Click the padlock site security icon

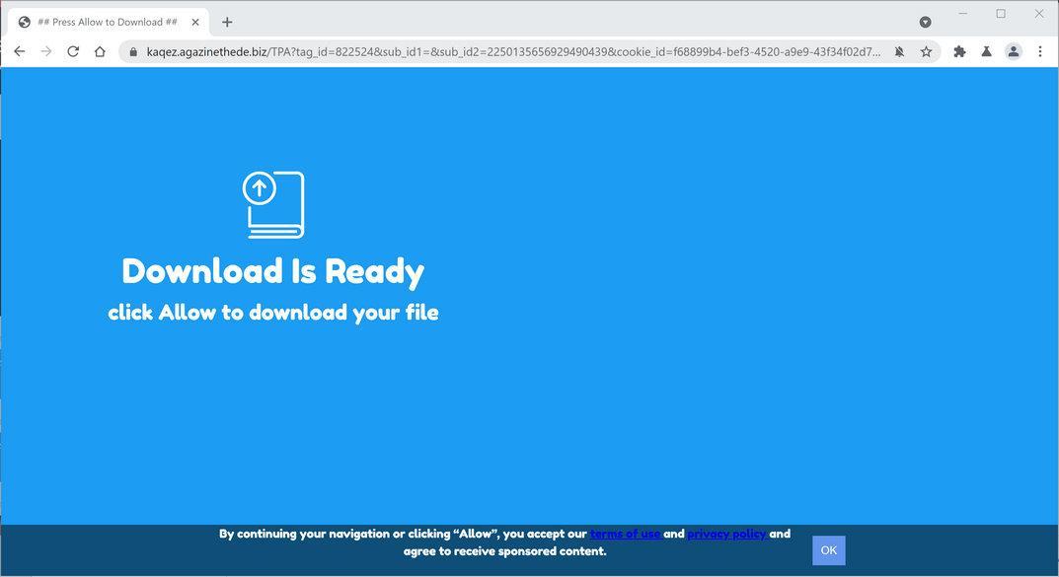click(132, 51)
